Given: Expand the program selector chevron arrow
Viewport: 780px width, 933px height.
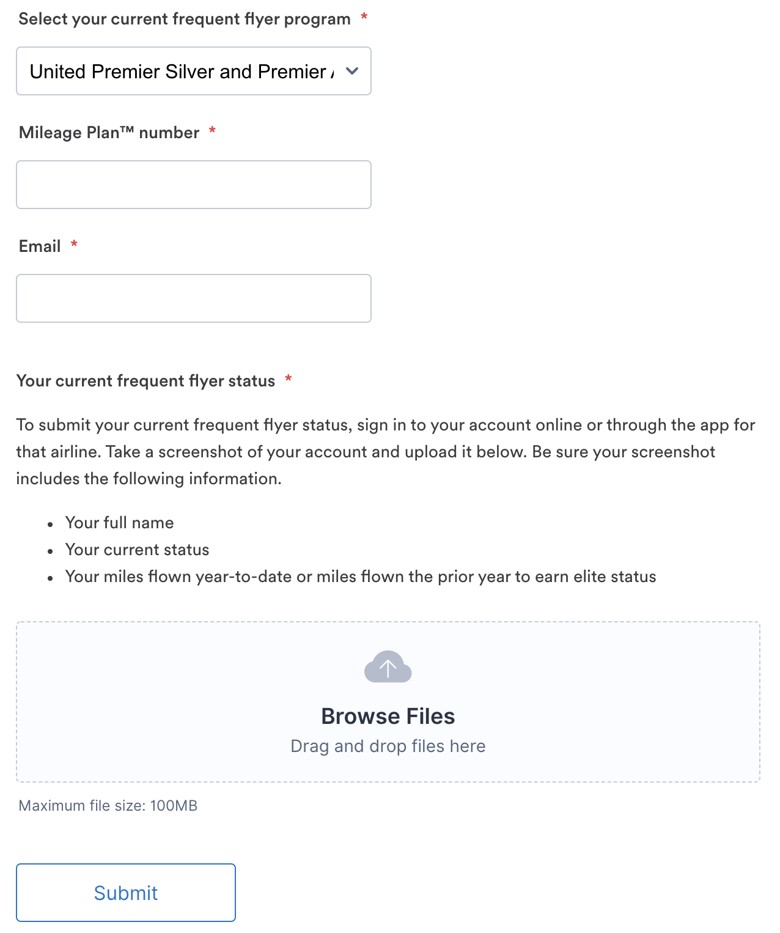Looking at the screenshot, I should point(352,71).
